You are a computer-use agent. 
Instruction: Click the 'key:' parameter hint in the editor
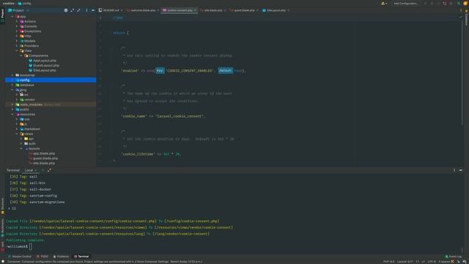[x=160, y=70]
